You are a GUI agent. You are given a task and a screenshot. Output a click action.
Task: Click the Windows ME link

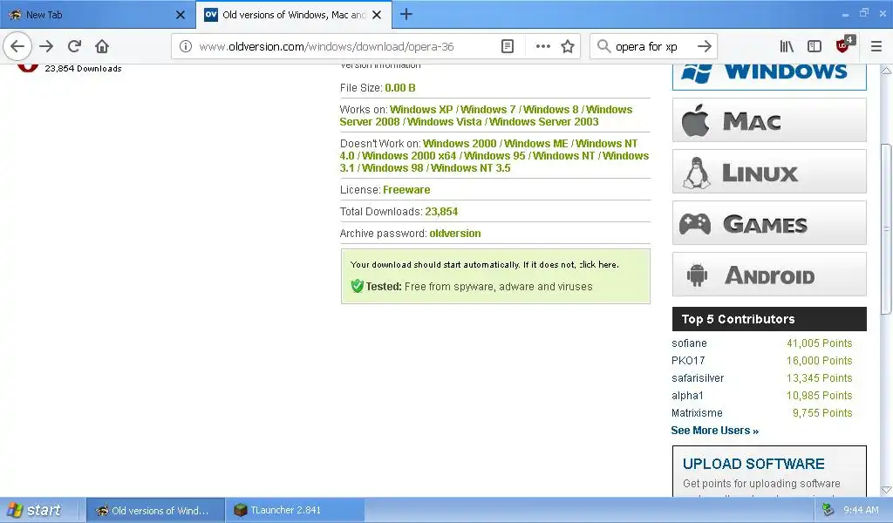point(536,144)
